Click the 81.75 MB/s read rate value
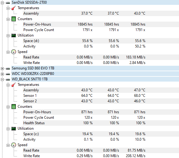Image resolution: width=179 pixels, height=158 pixels. [x=137, y=150]
